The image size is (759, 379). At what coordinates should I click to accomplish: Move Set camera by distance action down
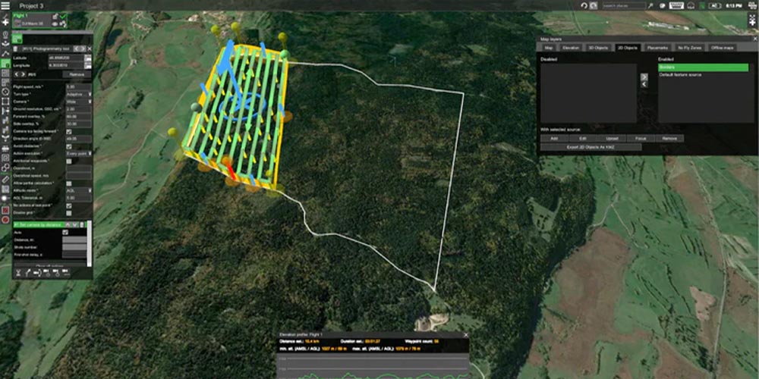[x=74, y=225]
